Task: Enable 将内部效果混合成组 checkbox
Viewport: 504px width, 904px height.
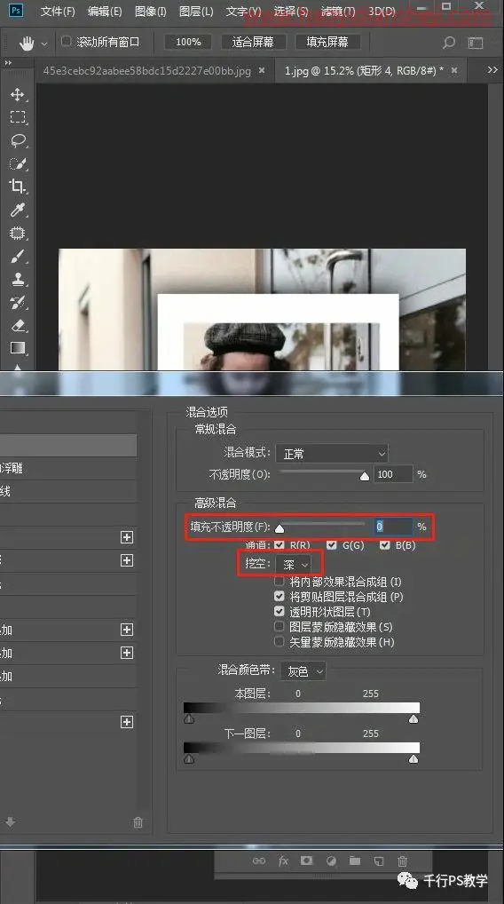Action: click(x=280, y=581)
